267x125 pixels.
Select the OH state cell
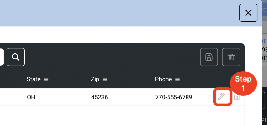coord(31,97)
